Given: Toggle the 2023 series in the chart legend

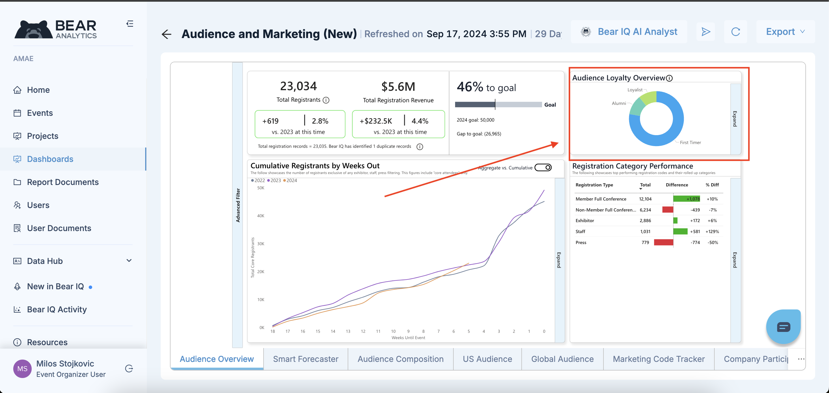Looking at the screenshot, I should pyautogui.click(x=274, y=181).
